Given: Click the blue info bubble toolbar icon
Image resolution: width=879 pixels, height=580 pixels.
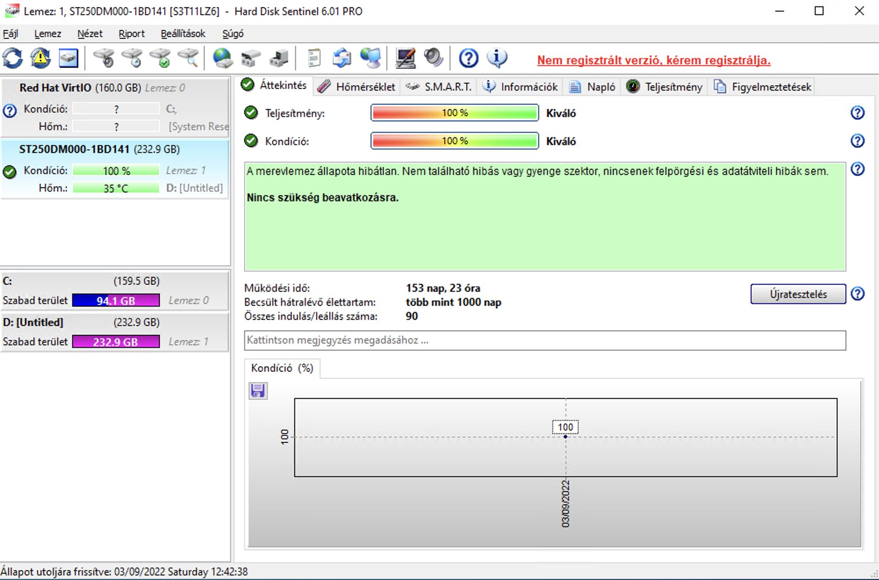Looking at the screenshot, I should pyautogui.click(x=497, y=58).
